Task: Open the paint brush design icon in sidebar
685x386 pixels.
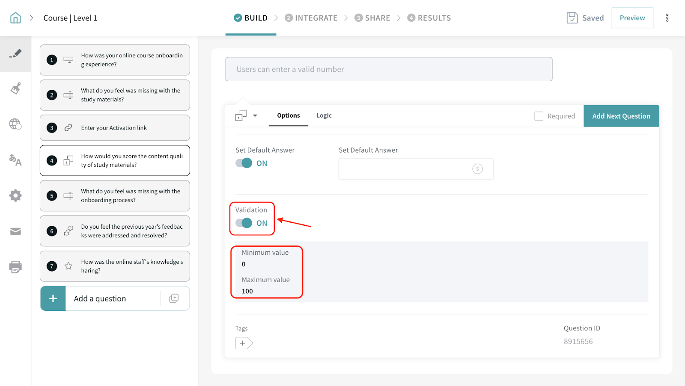Action: (x=15, y=88)
